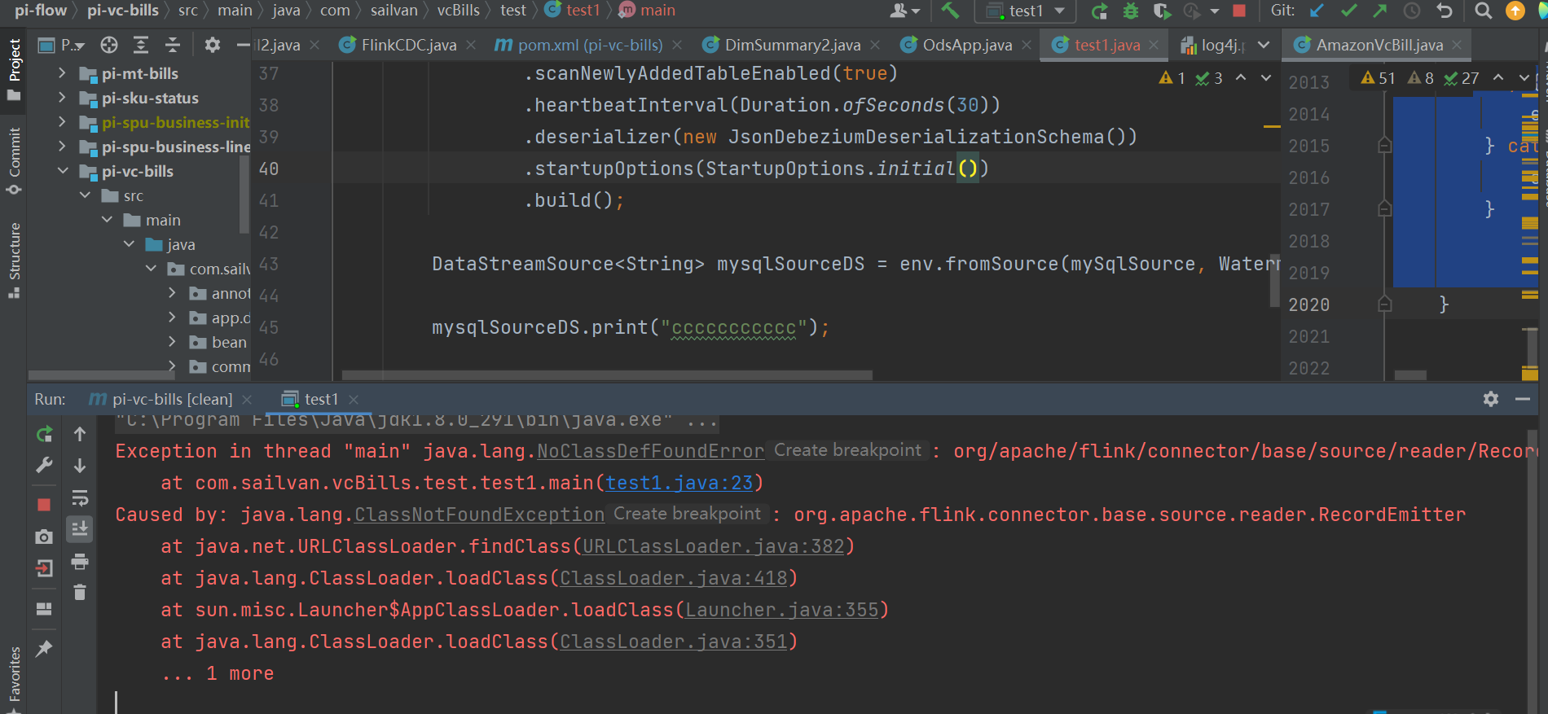This screenshot has width=1548, height=714.
Task: Print the console output
Action: [80, 561]
